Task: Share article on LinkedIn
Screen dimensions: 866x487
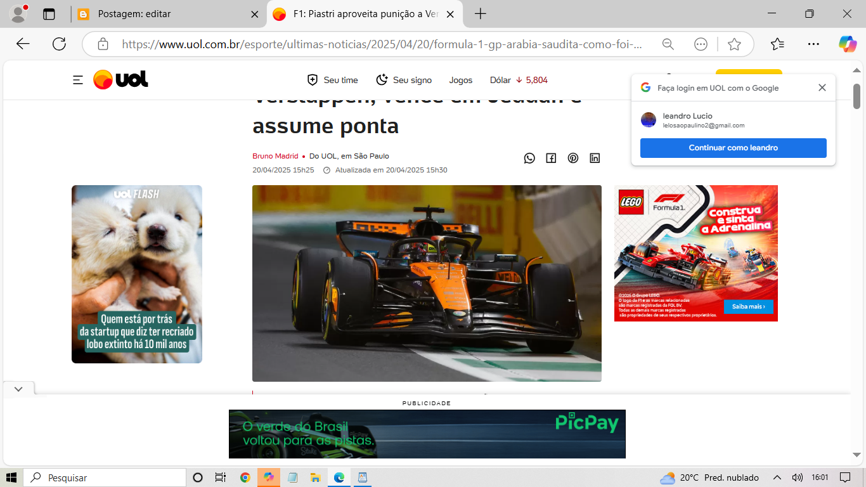Action: pyautogui.click(x=595, y=158)
